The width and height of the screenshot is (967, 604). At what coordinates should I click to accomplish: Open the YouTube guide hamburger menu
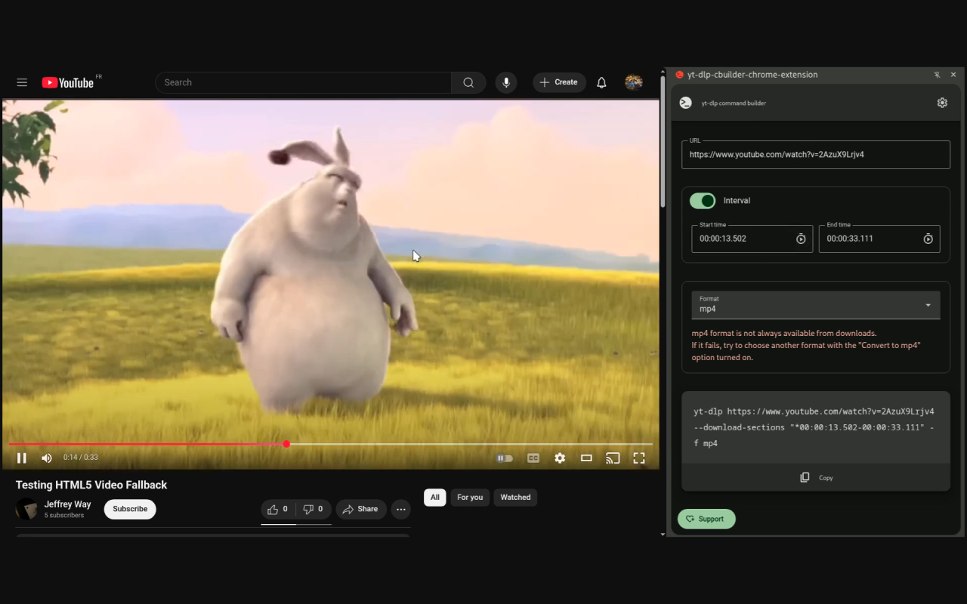click(22, 82)
